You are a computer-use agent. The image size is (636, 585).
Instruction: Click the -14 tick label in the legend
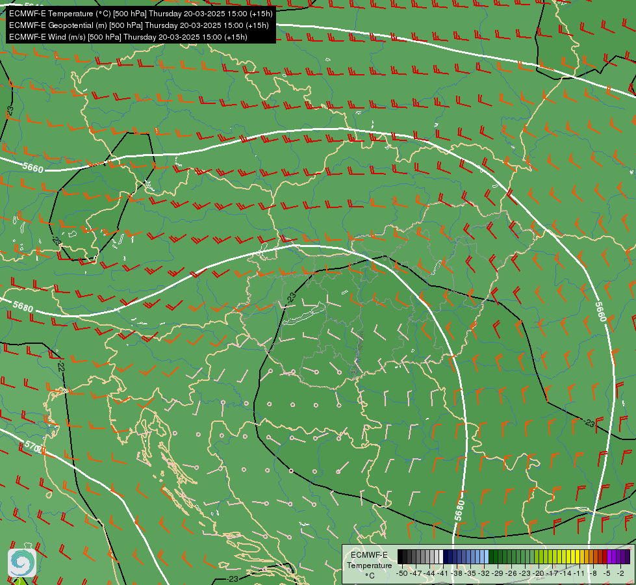pos(566,573)
